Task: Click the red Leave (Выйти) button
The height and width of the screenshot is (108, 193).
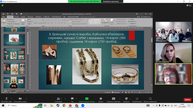Action: [x=188, y=100]
